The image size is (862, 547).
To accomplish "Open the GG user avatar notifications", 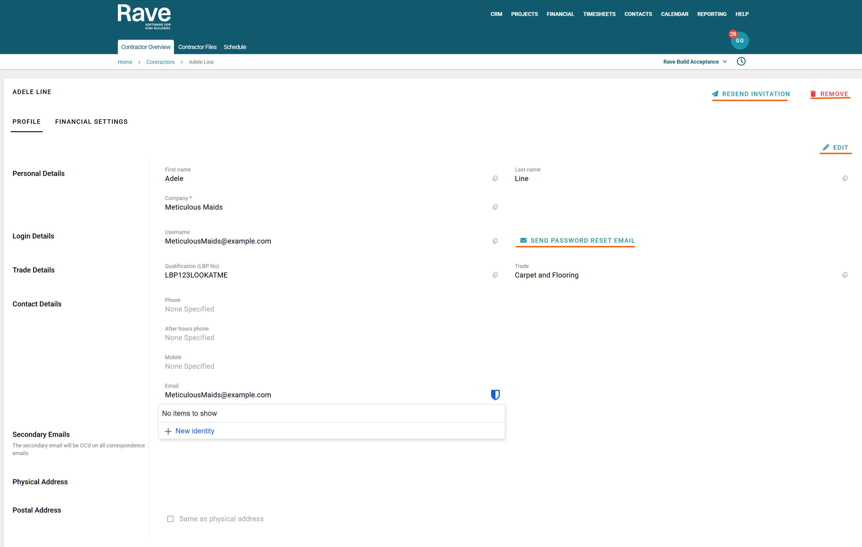I will [740, 41].
